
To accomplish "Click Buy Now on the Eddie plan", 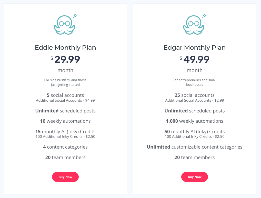I will click(65, 177).
